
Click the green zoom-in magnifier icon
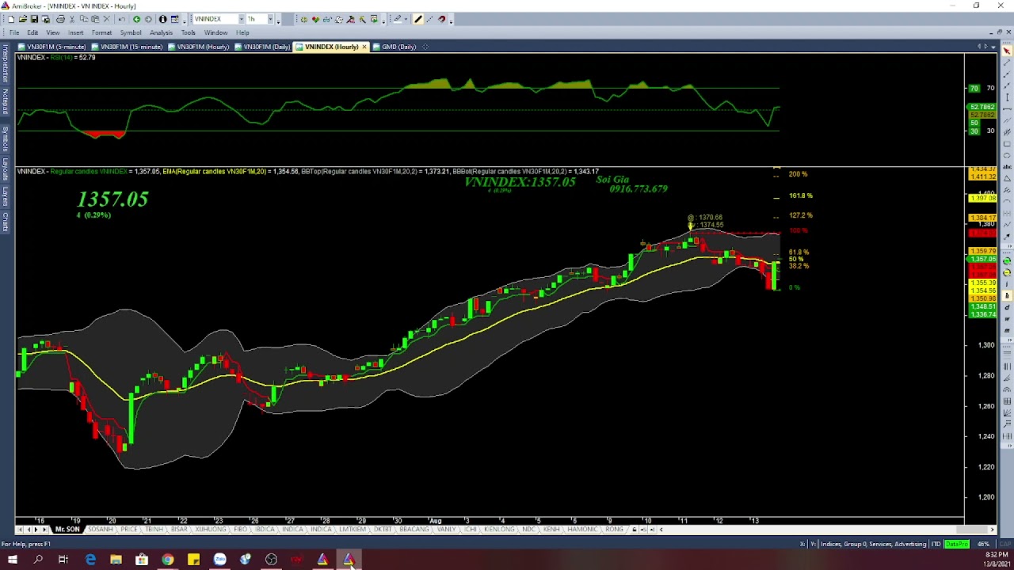pyautogui.click(x=1006, y=260)
